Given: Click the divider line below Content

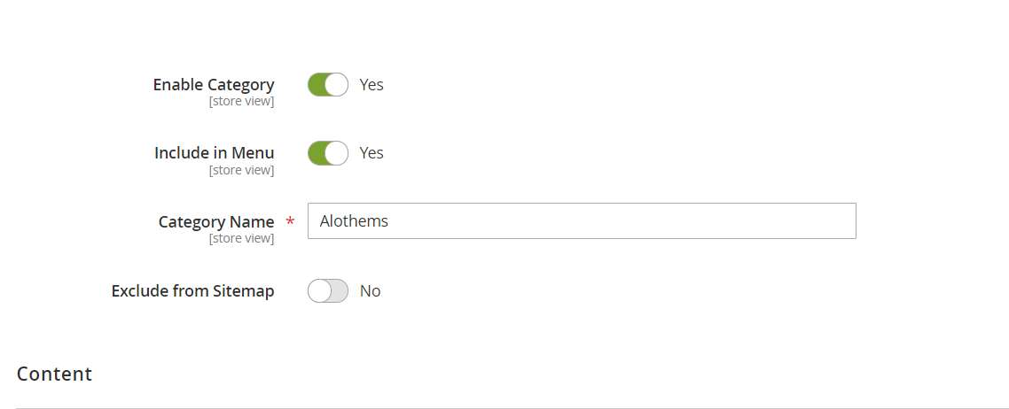Looking at the screenshot, I should coord(504,408).
